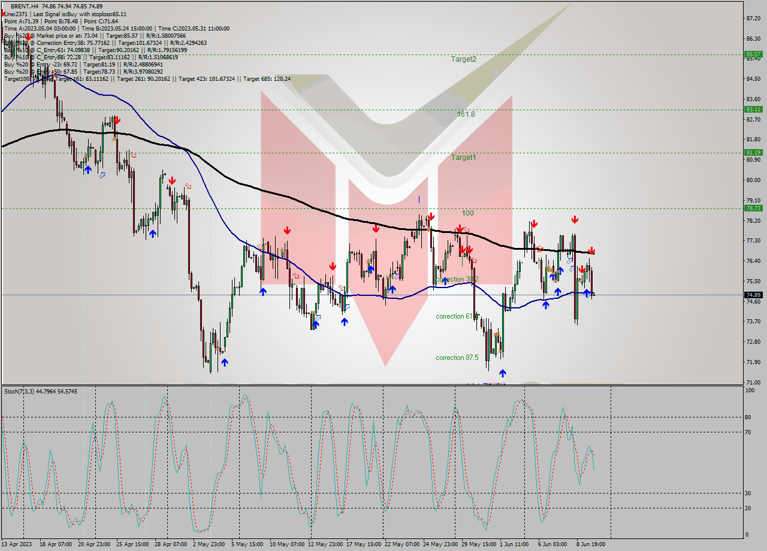767x551 pixels.
Task: Click the green 81.19 price tag
Action: tap(753, 152)
